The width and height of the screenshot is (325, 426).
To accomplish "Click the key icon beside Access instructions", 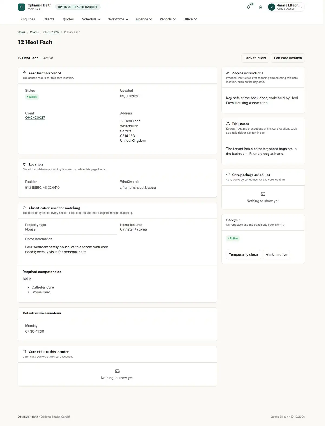I will (228, 73).
